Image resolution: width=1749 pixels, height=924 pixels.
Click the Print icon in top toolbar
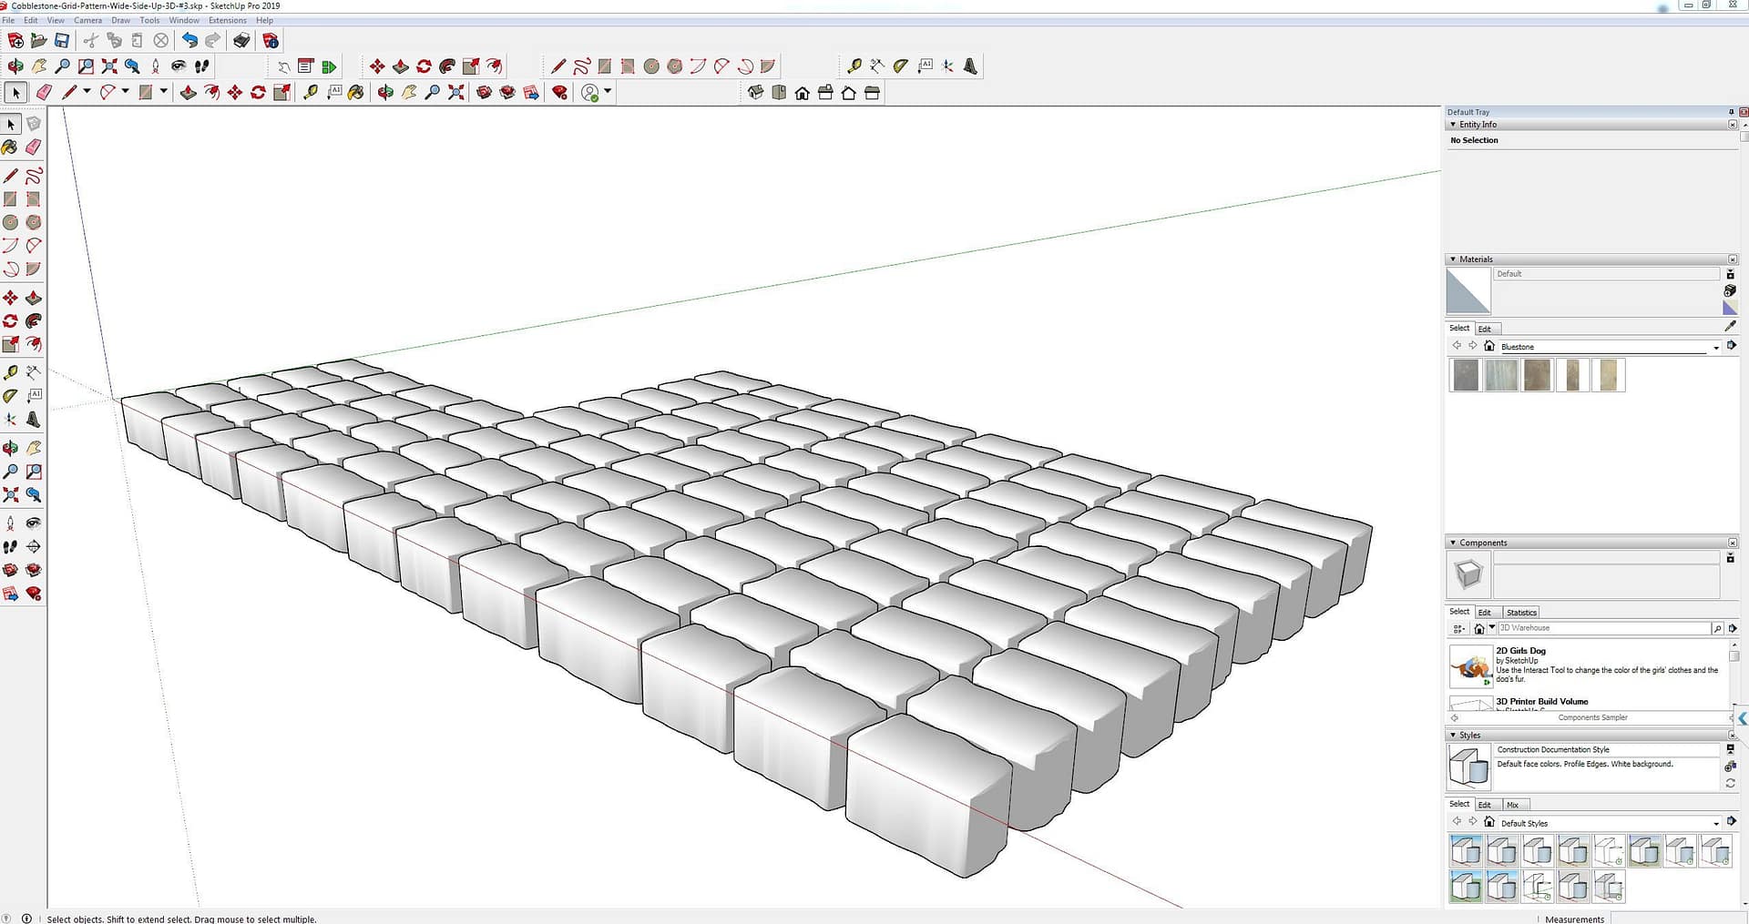click(x=241, y=40)
